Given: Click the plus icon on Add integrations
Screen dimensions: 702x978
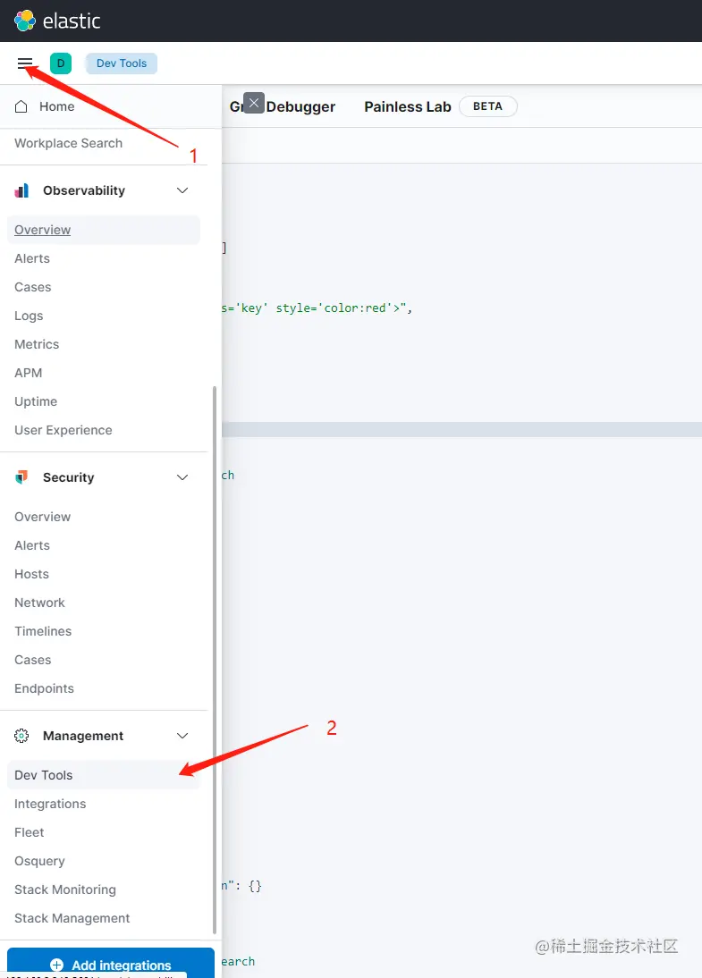Looking at the screenshot, I should click(56, 965).
